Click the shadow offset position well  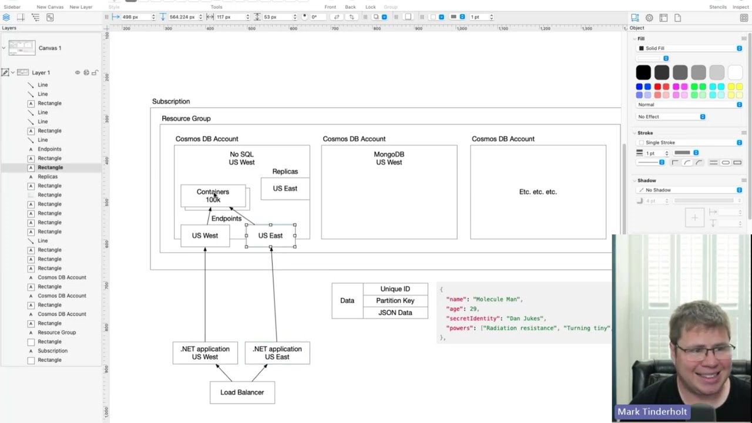[694, 218]
